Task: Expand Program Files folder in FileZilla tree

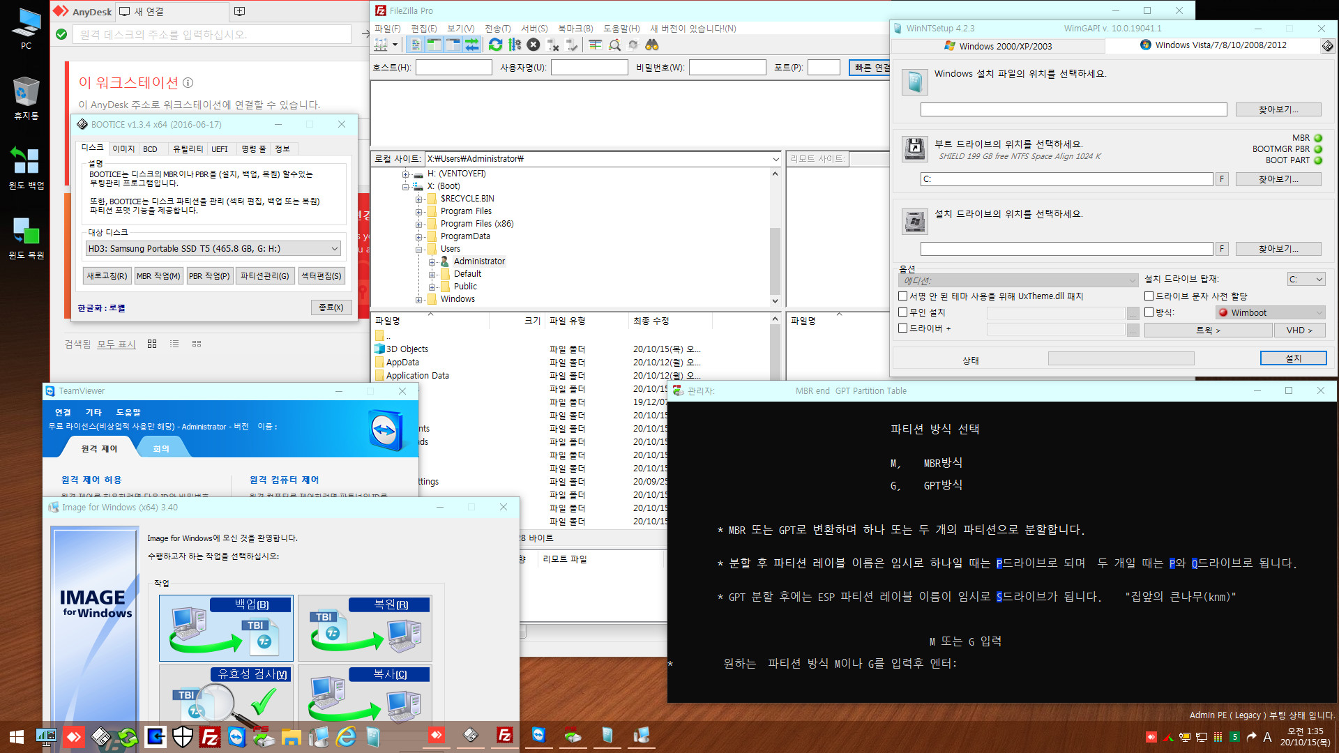Action: (418, 211)
